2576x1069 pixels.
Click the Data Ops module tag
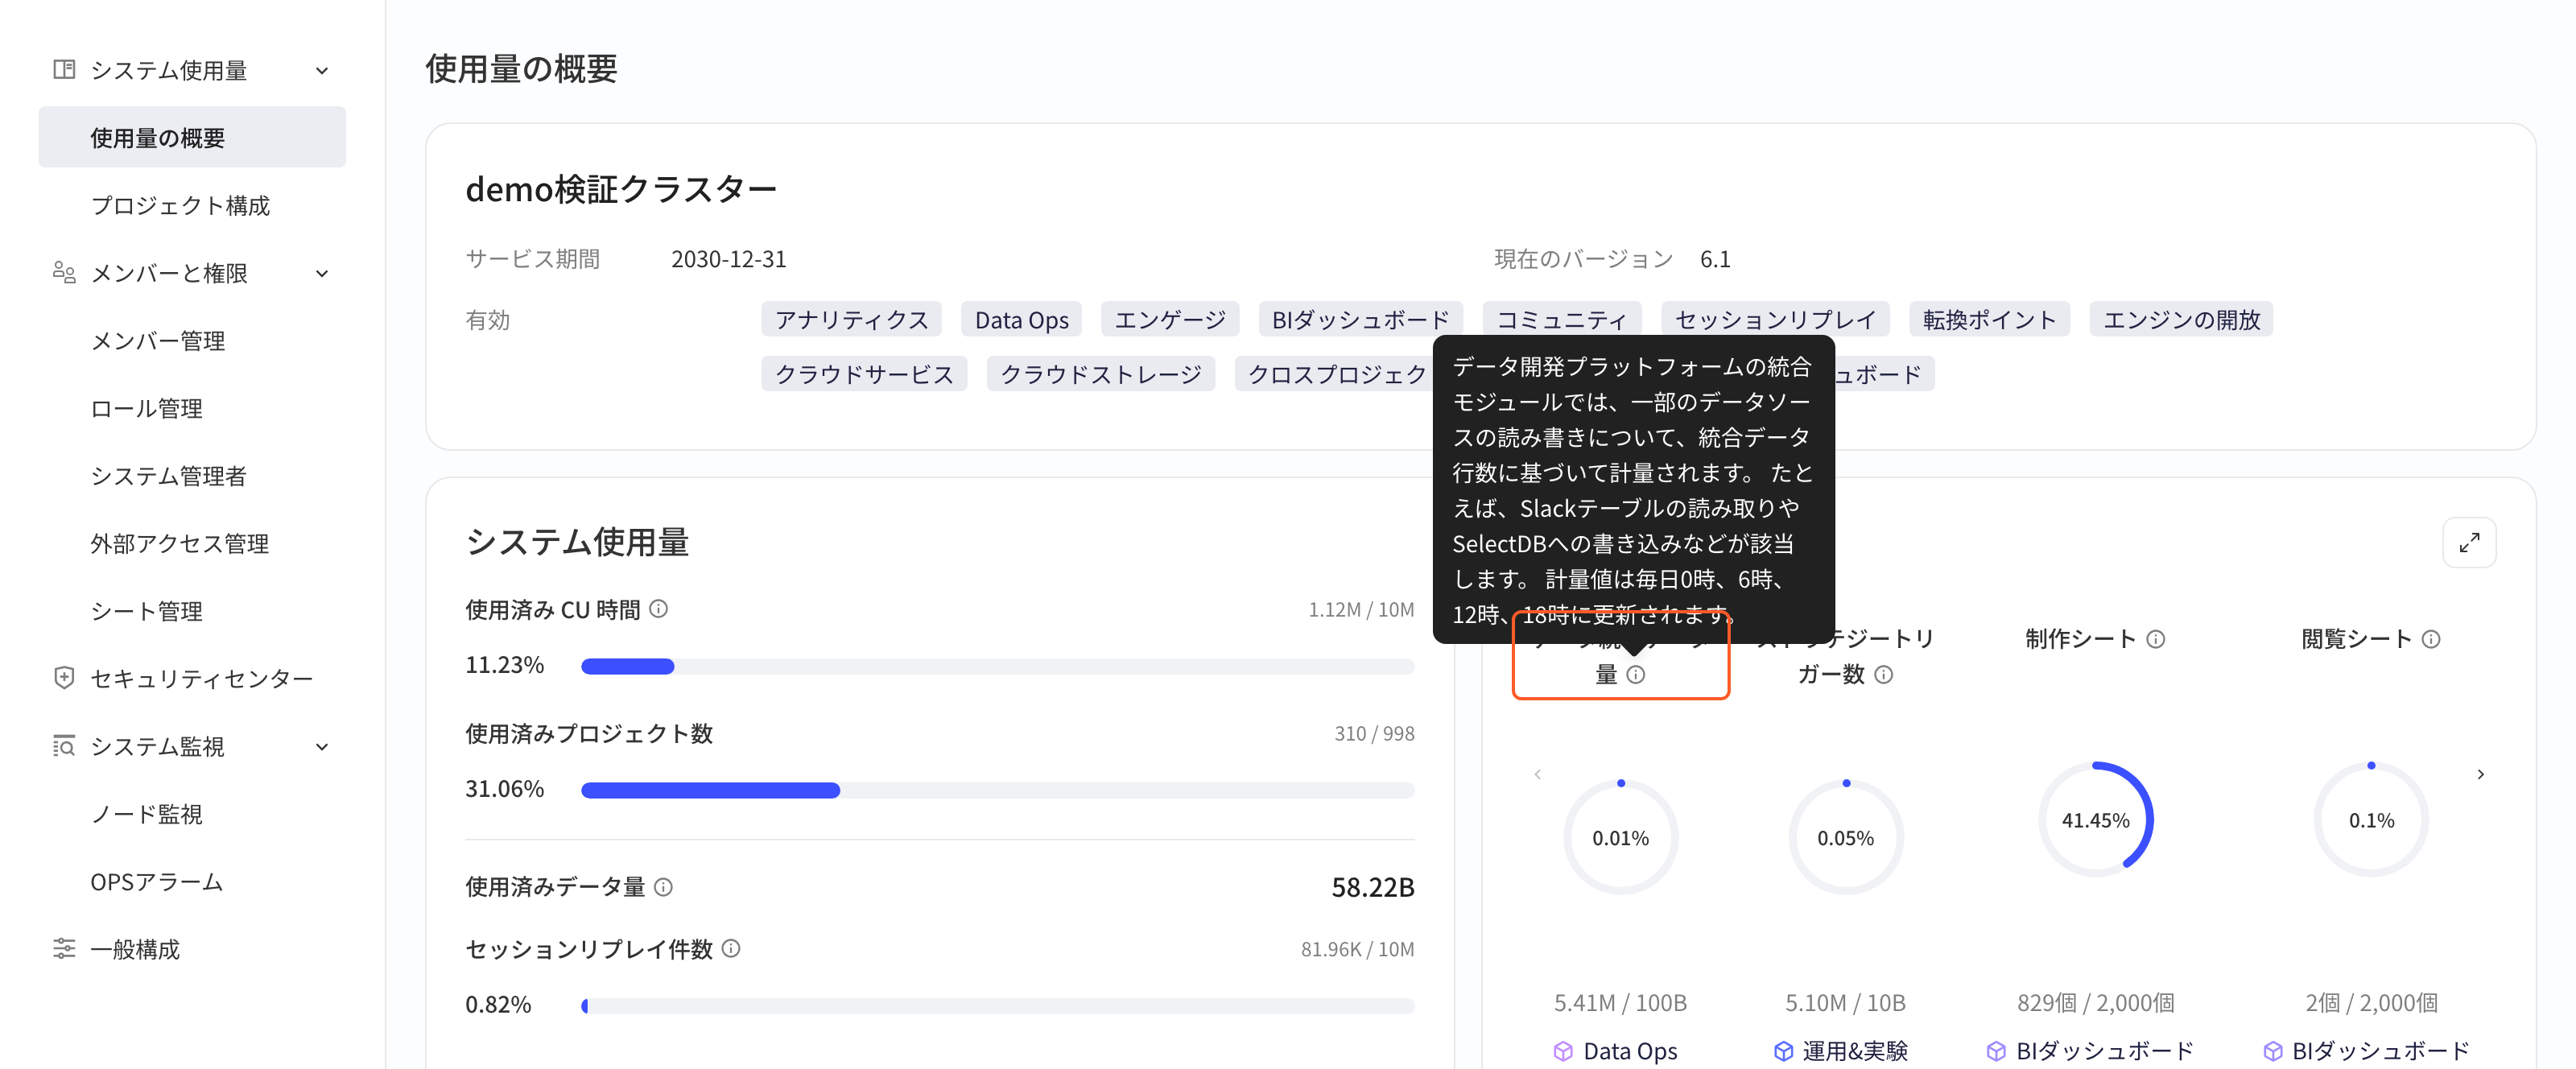[1021, 319]
